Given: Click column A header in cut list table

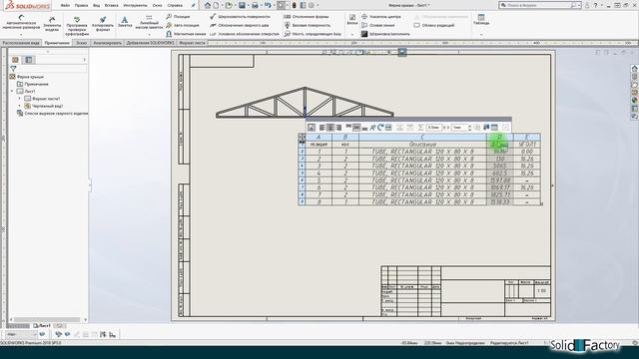Looking at the screenshot, I should point(319,137).
